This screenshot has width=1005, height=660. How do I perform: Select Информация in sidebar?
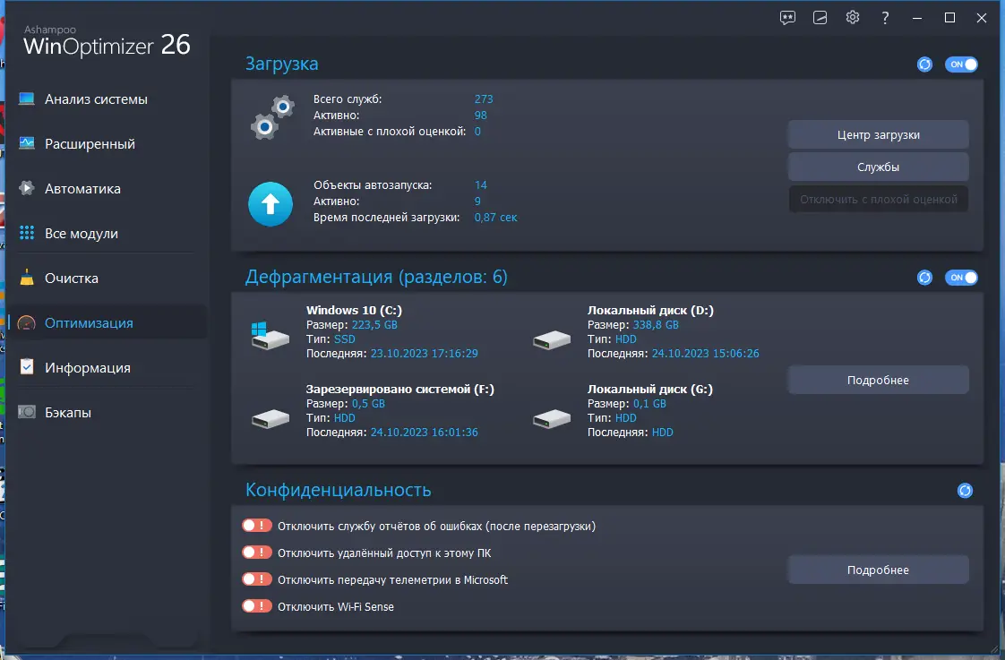pyautogui.click(x=88, y=368)
